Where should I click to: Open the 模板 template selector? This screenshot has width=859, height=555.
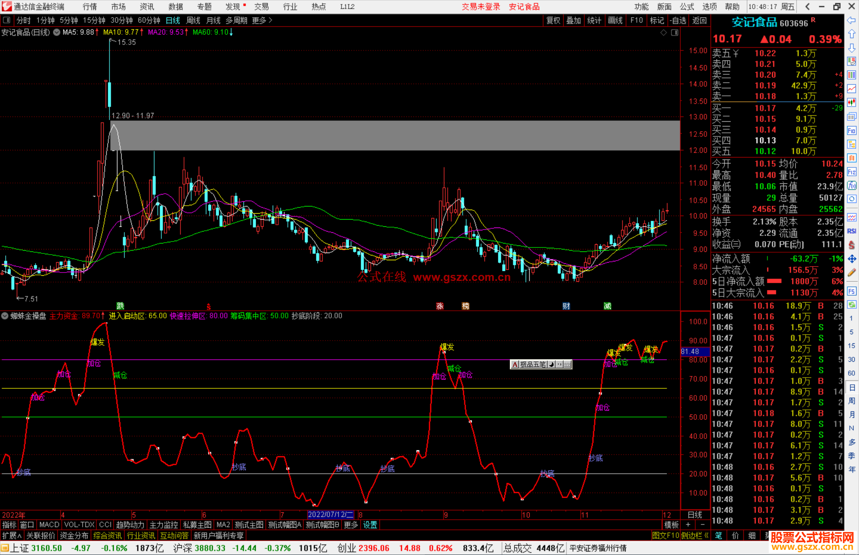pyautogui.click(x=671, y=525)
